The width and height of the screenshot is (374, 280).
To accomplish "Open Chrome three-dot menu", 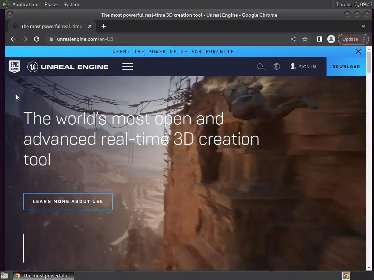I will 364,39.
